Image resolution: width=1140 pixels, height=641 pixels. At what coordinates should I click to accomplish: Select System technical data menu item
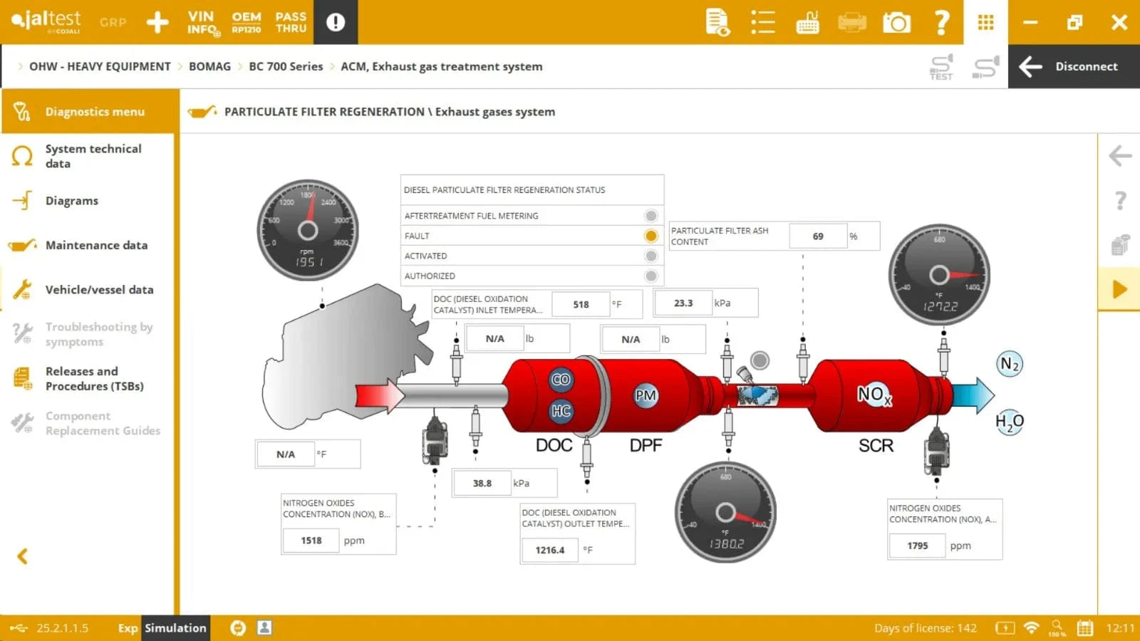pyautogui.click(x=93, y=156)
